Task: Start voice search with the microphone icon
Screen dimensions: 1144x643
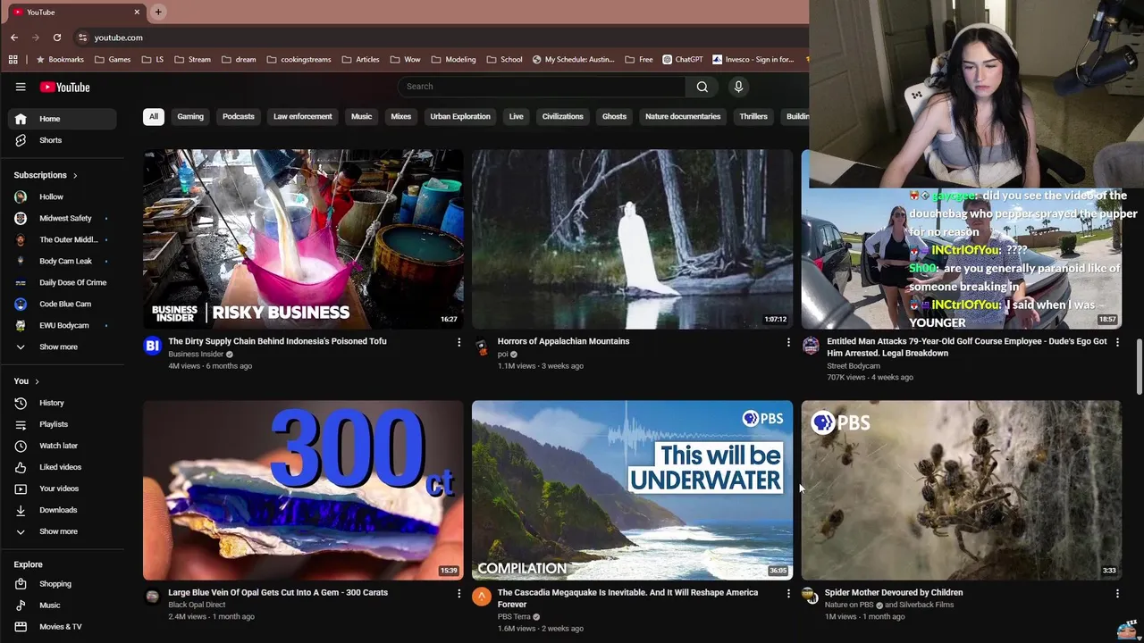Action: pyautogui.click(x=738, y=87)
